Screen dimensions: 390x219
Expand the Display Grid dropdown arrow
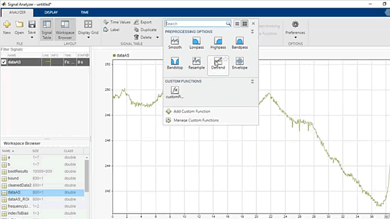pyautogui.click(x=88, y=38)
